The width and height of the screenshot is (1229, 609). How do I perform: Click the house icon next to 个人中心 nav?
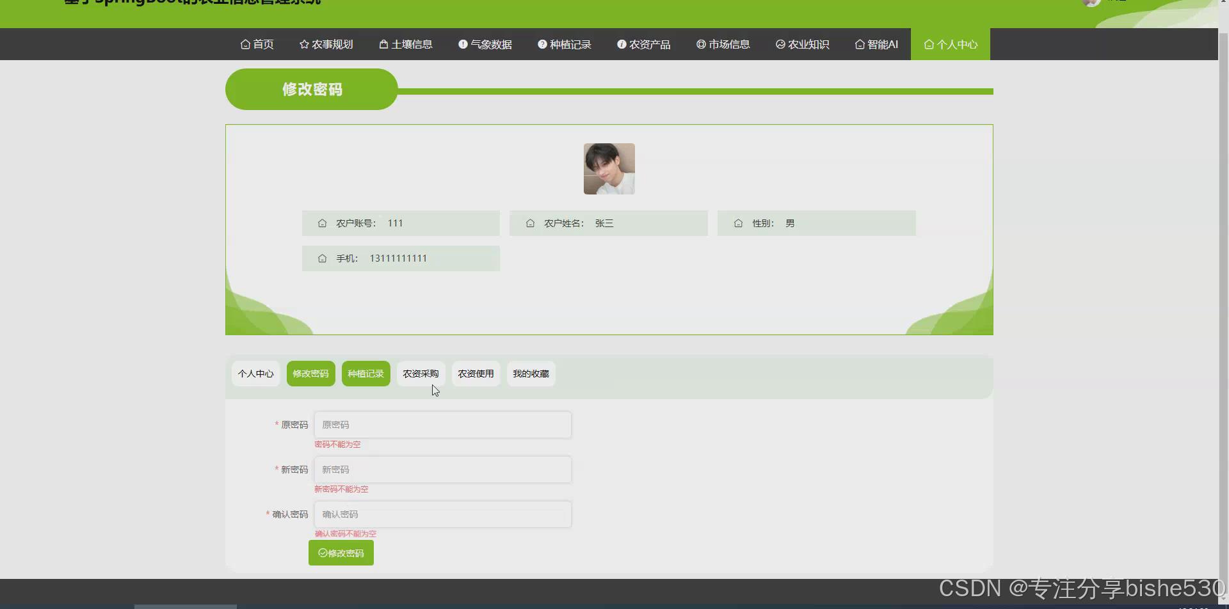pos(929,44)
